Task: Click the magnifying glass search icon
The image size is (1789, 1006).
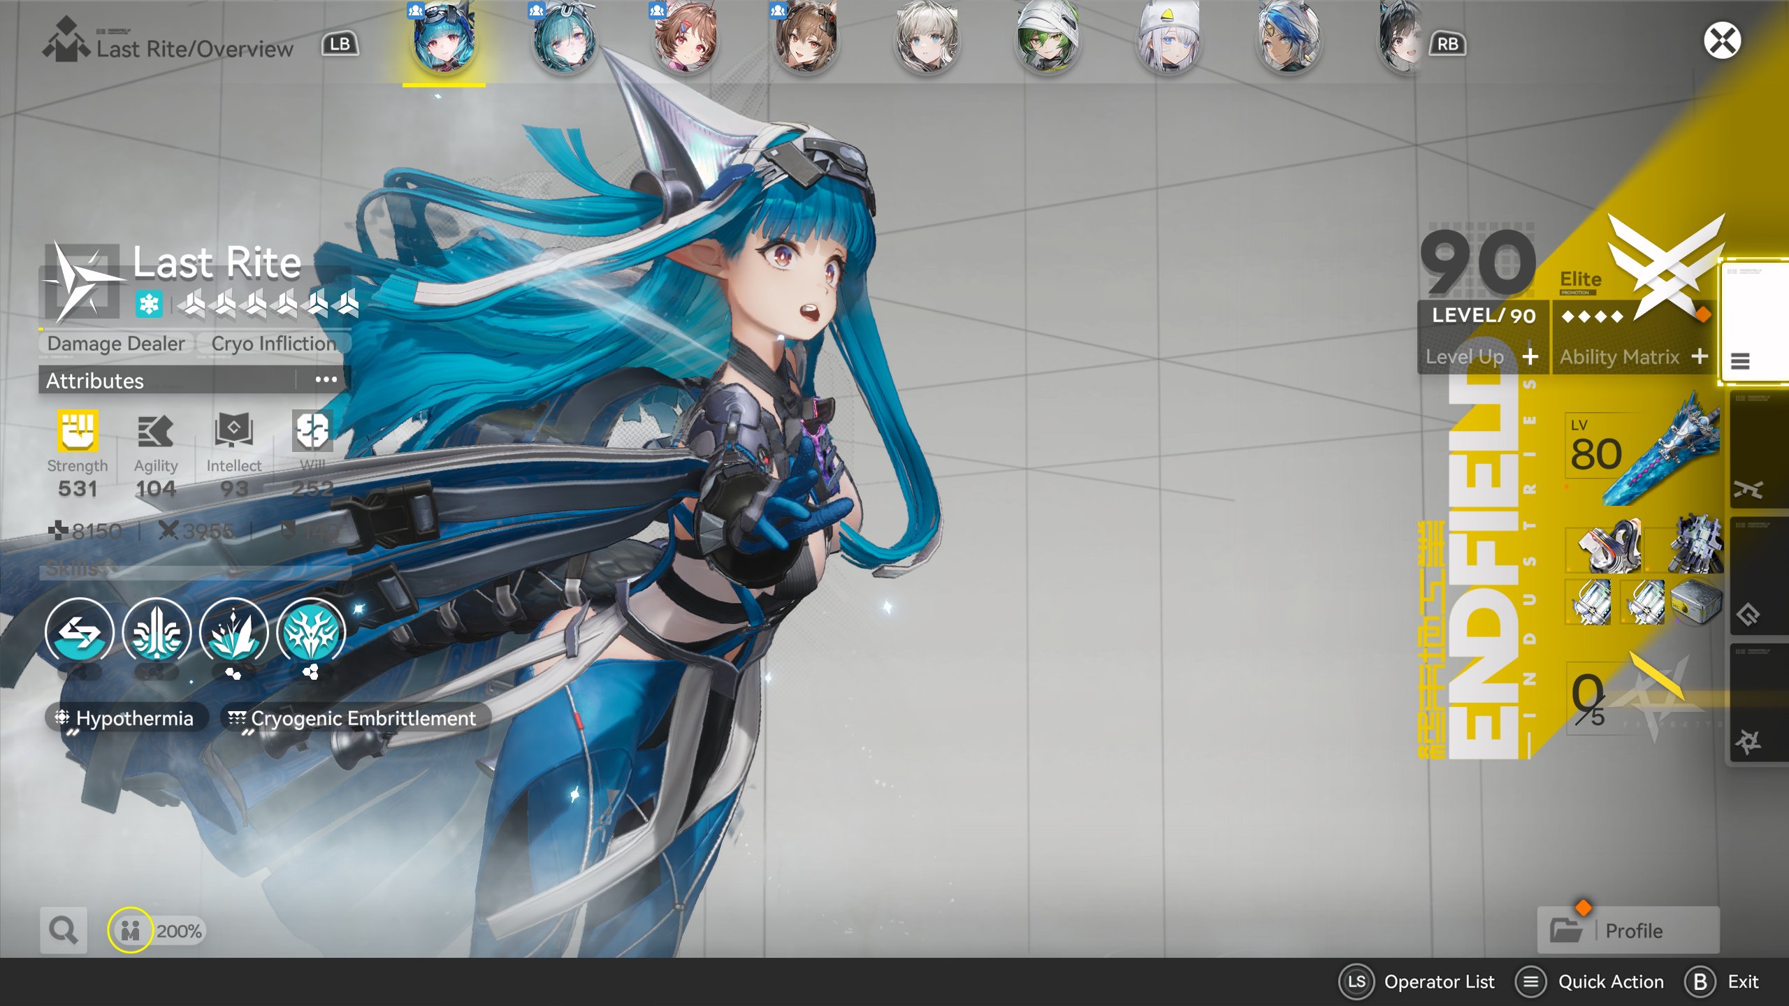Action: pos(63,930)
